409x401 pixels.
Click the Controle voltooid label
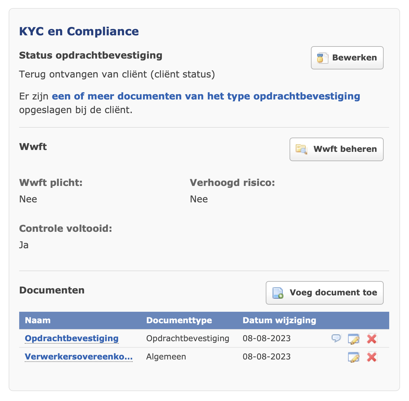[66, 229]
